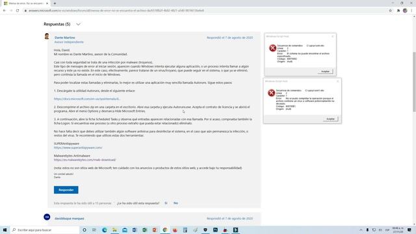Launch Microsoft Edge from the taskbar

(105, 229)
